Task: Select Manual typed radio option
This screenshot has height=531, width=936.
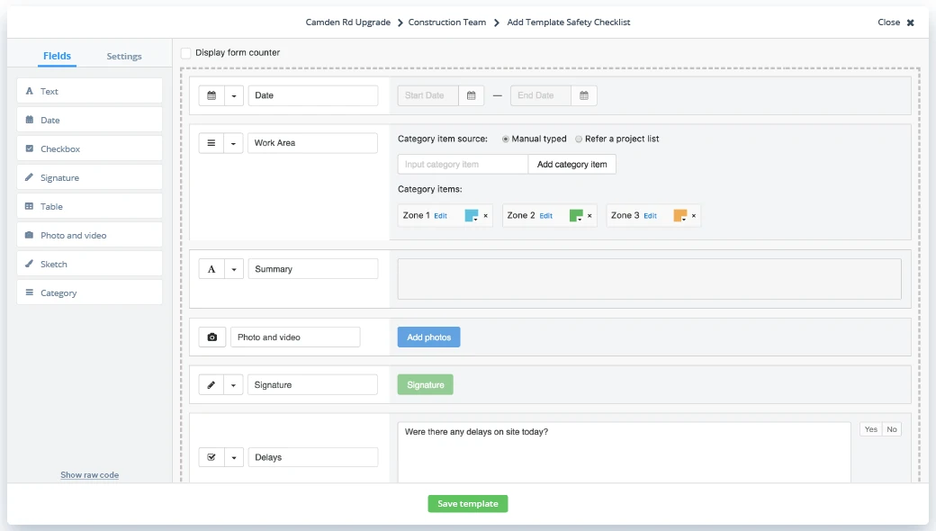Action: point(506,139)
